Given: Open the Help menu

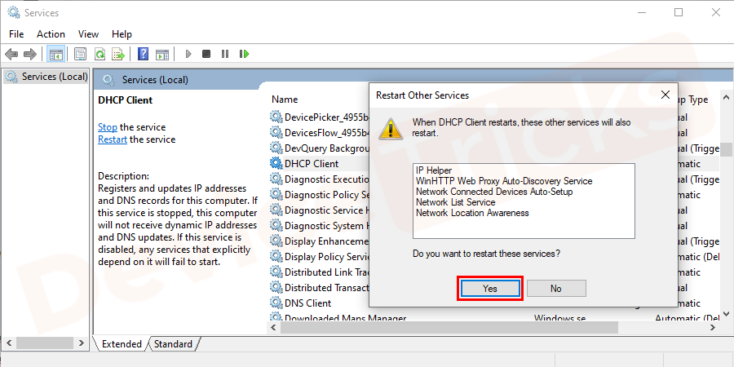Looking at the screenshot, I should coord(122,34).
